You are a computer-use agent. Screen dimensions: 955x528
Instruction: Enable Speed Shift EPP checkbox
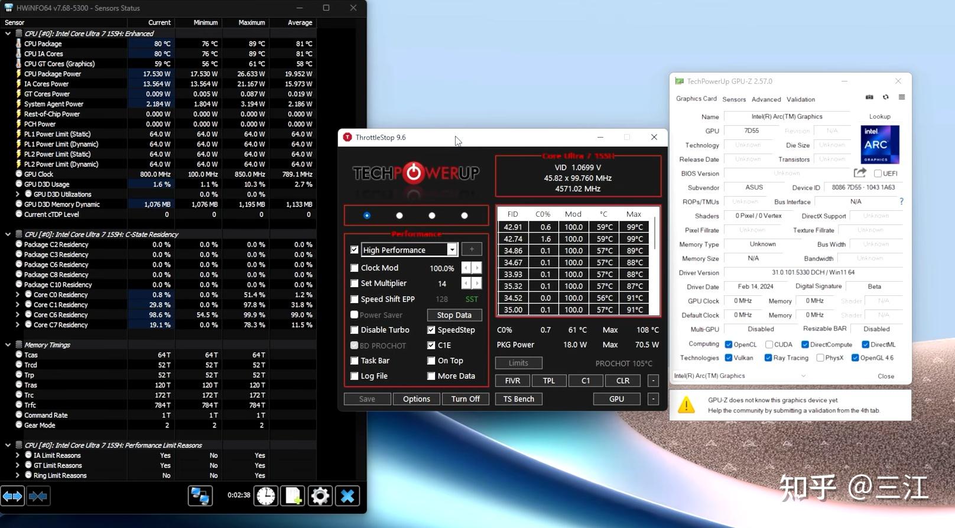click(355, 299)
